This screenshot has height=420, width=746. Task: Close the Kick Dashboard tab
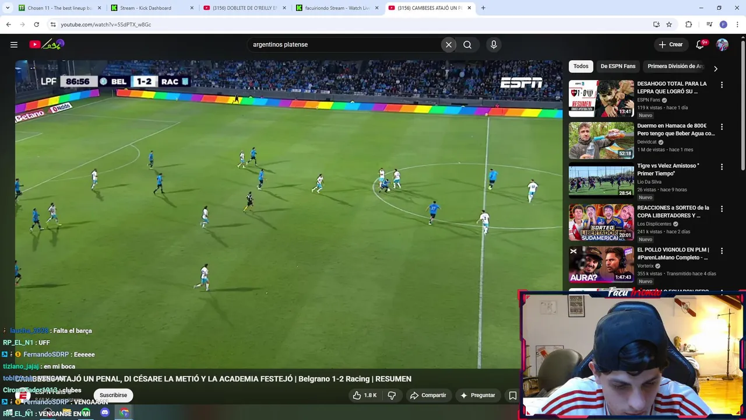pos(192,8)
